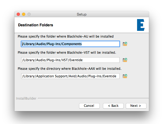Open folder browser for Blackhole-VST path
Screen dimensions: 165x124
tap(125, 60)
